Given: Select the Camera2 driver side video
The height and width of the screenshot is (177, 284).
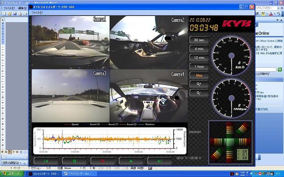Looking at the screenshot, I should click(149, 42).
